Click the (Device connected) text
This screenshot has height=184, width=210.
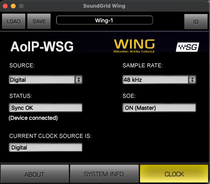pyautogui.click(x=33, y=118)
